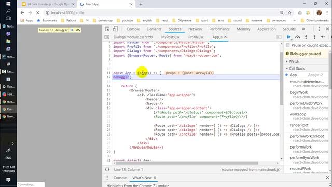Open Windows Start menu
This screenshot has width=332, height=187.
8,4
